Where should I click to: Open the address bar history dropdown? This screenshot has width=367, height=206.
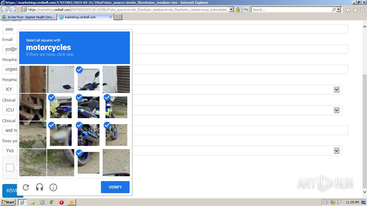(x=231, y=9)
